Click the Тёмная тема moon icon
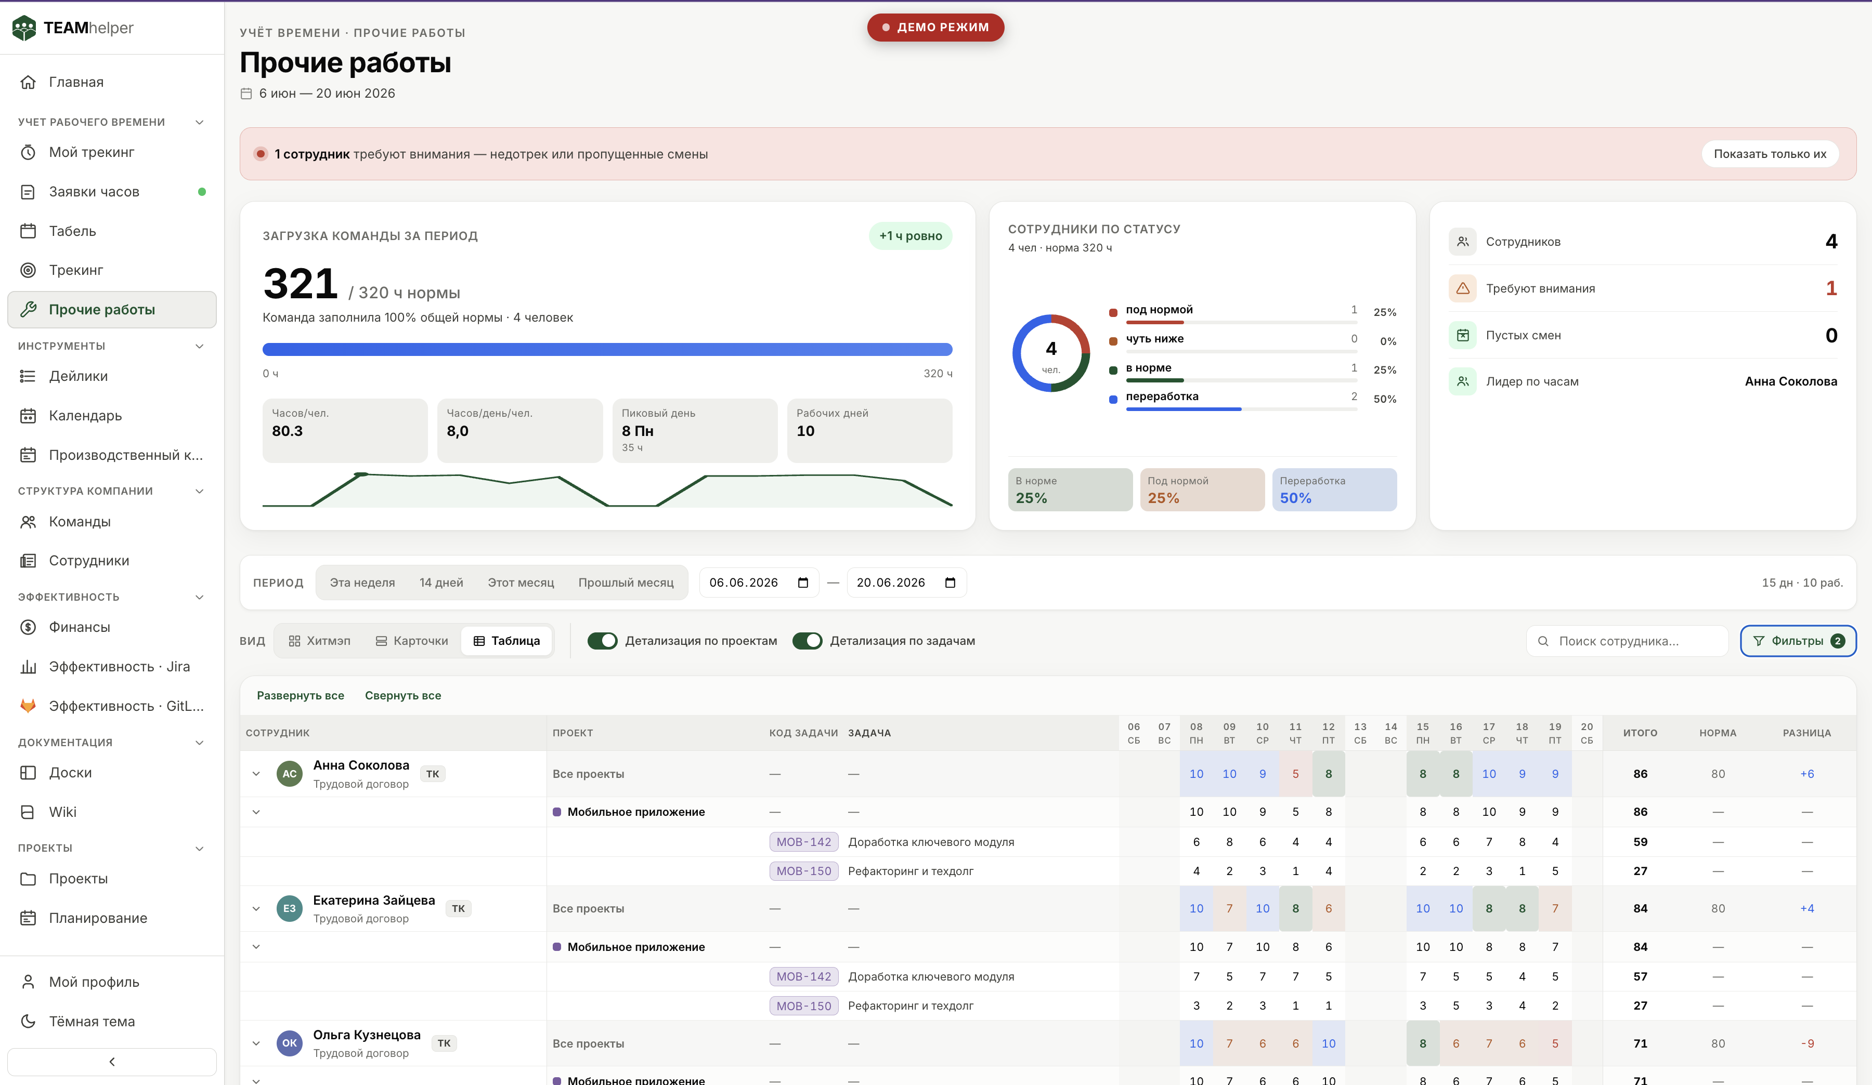The width and height of the screenshot is (1872, 1085). tap(28, 1021)
